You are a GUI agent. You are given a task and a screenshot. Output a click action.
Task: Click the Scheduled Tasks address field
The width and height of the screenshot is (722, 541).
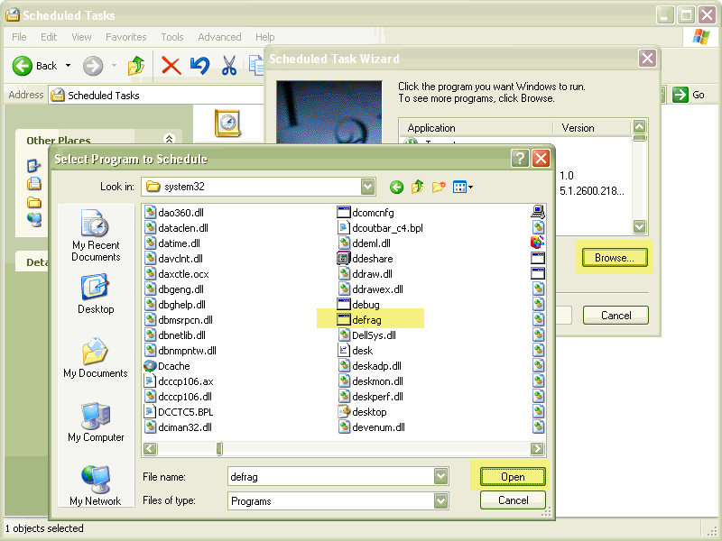tap(156, 96)
